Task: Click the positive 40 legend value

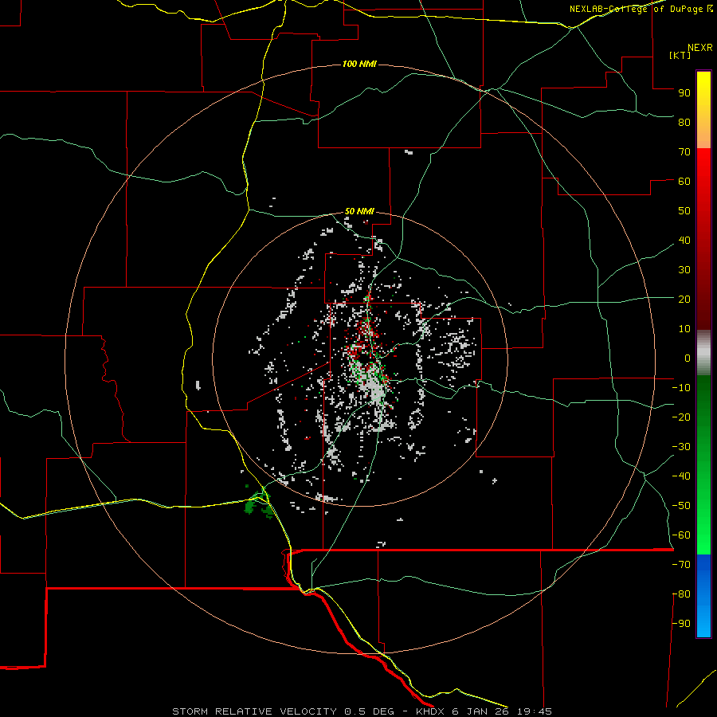Action: (684, 240)
